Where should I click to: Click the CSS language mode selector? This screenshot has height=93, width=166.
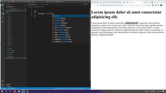[x=75, y=88]
